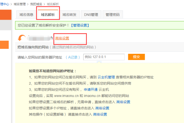This screenshot has height=123, width=184.
Task: Focus the server IP address input field
Action: pyautogui.click(x=103, y=57)
